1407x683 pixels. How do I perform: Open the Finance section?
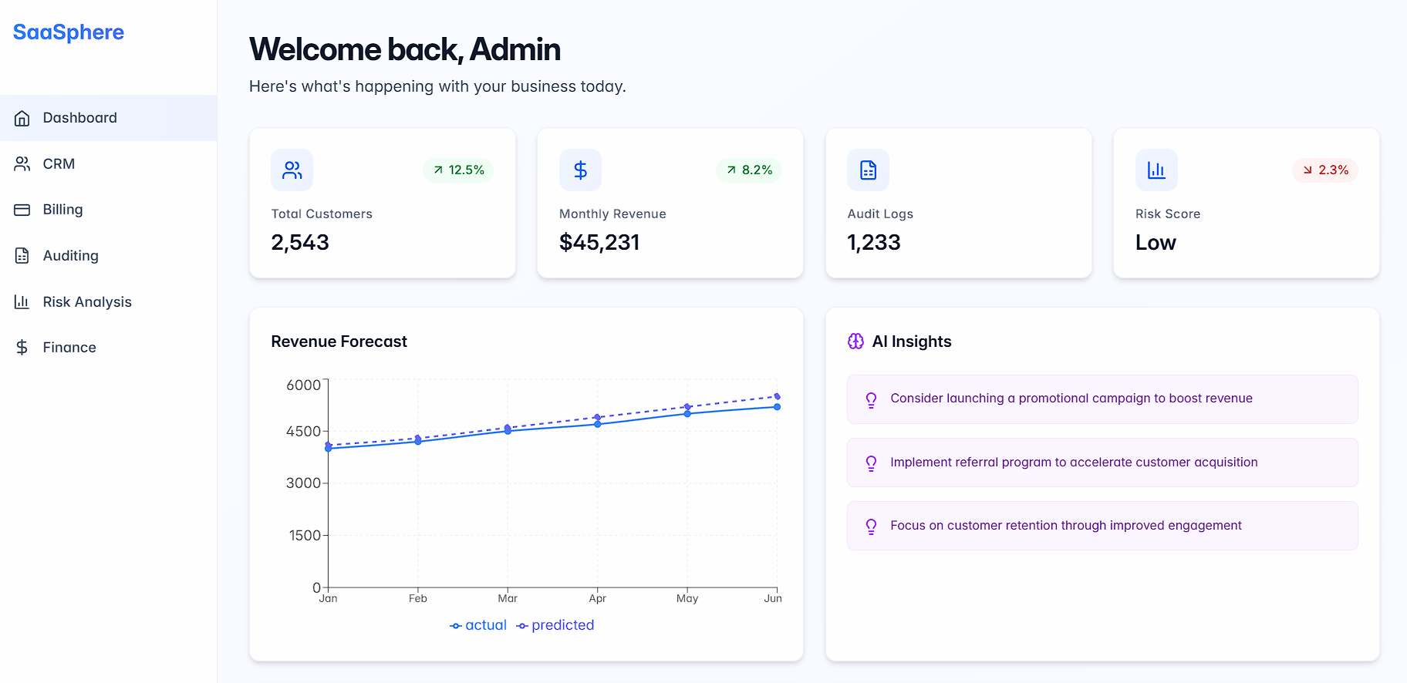108,348
